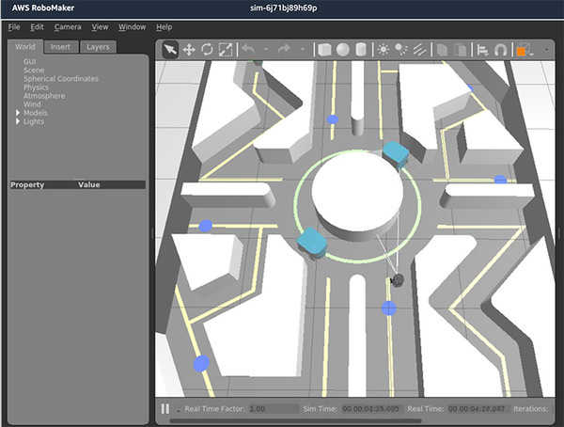Open the Camera menu
The image size is (564, 427).
click(x=67, y=27)
